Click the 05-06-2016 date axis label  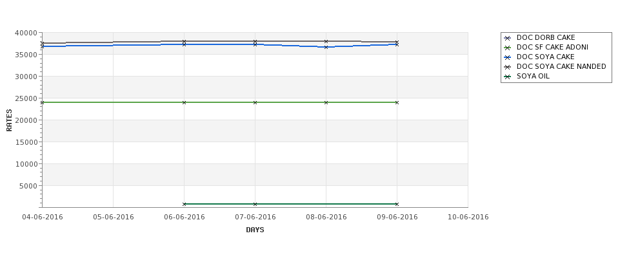[114, 217]
